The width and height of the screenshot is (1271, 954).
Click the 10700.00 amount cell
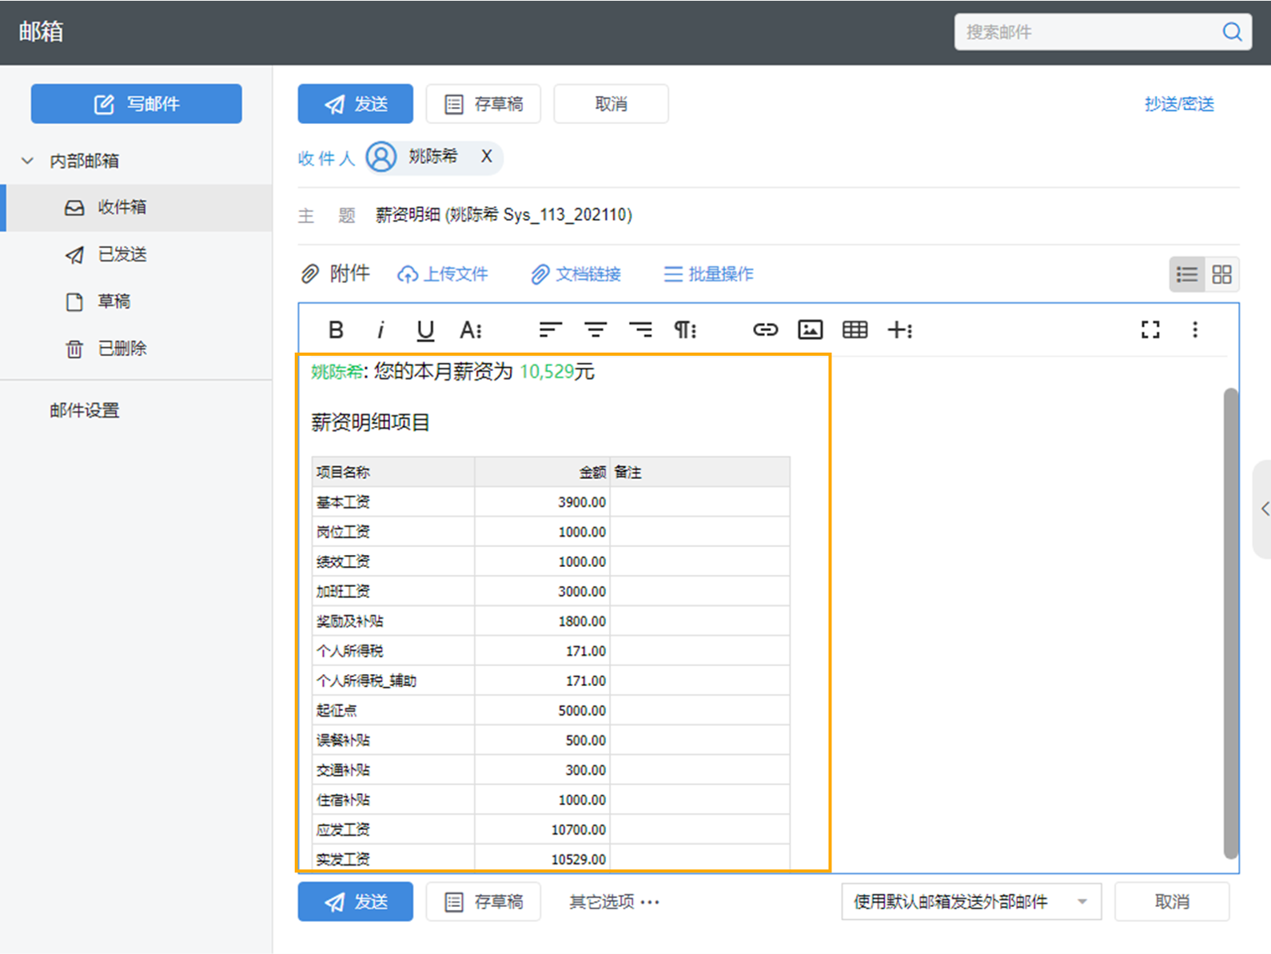[x=578, y=830]
